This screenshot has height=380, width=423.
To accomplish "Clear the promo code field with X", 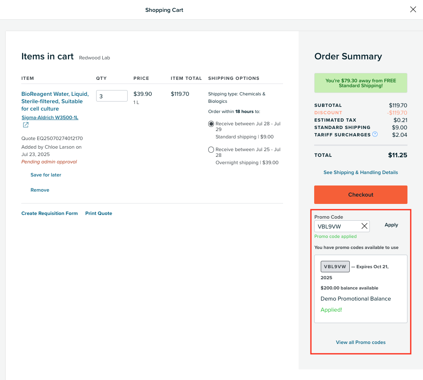I will [364, 226].
